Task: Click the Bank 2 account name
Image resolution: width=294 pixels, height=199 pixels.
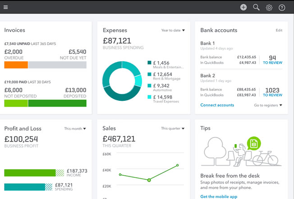Action: click(x=207, y=76)
